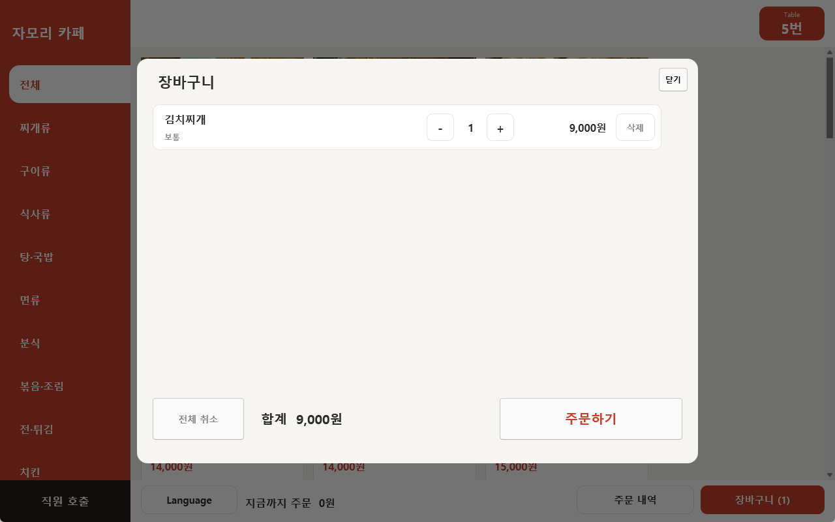The image size is (835, 522).
Task: Click the 9,000원 item price
Action: tap(588, 128)
